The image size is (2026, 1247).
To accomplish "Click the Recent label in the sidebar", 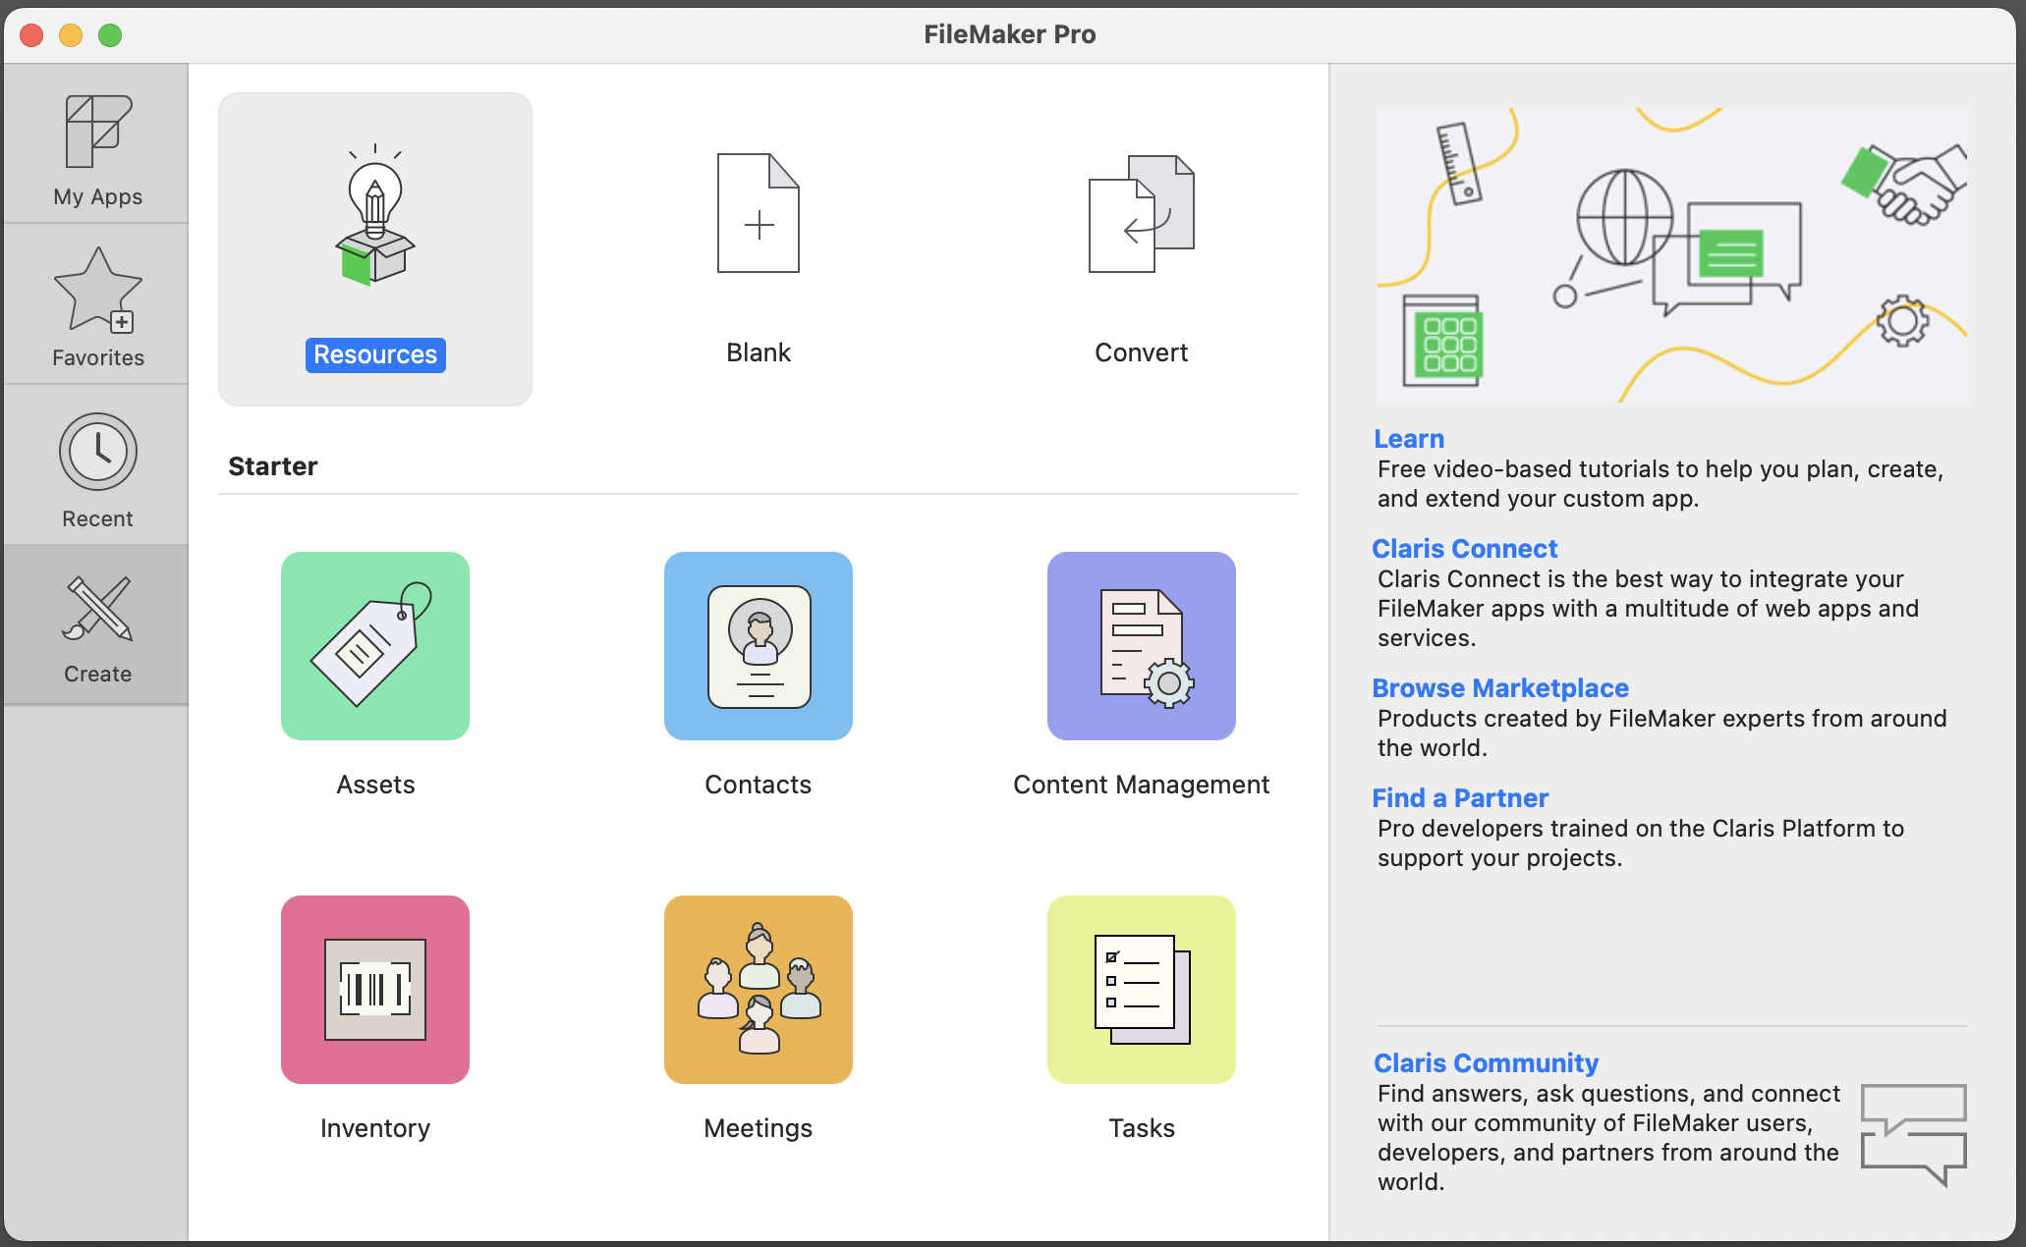I will click(98, 518).
